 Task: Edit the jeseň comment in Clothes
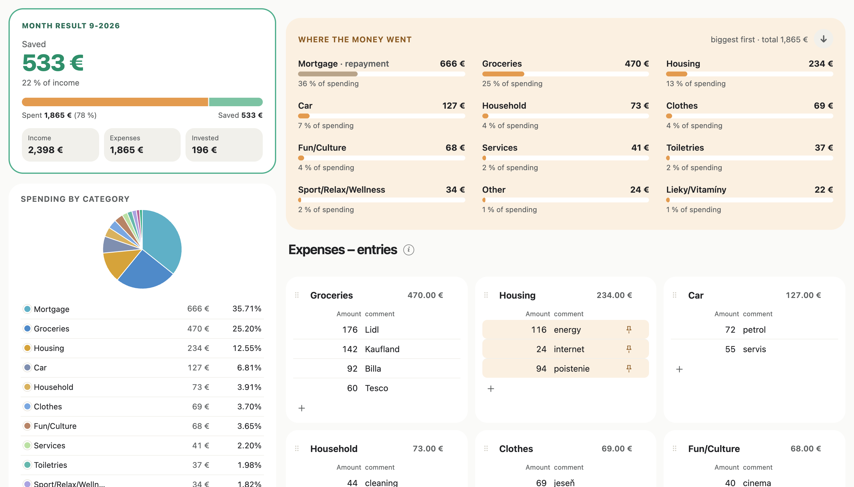tap(564, 483)
